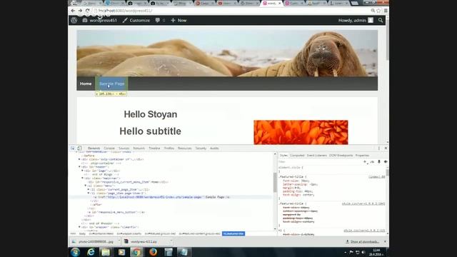The image size is (457, 257).
Task: Select the responsive_menu_button anchor DOM row
Action: [x=116, y=212]
